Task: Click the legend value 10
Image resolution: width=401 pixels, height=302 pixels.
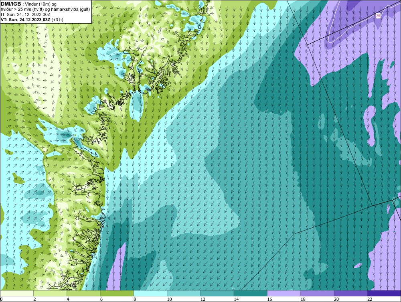Action: pyautogui.click(x=169, y=299)
